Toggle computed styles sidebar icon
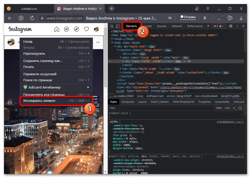Viewport: 251px width, 178px height. pyautogui.click(x=240, y=108)
